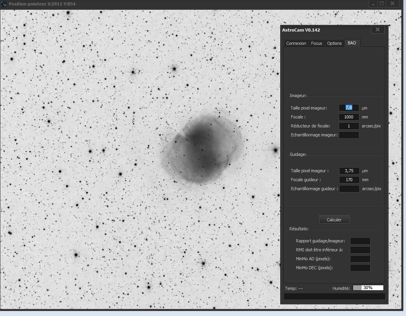The height and width of the screenshot is (316, 406).
Task: Focus the Echantillonnage imageur field
Action: point(349,135)
